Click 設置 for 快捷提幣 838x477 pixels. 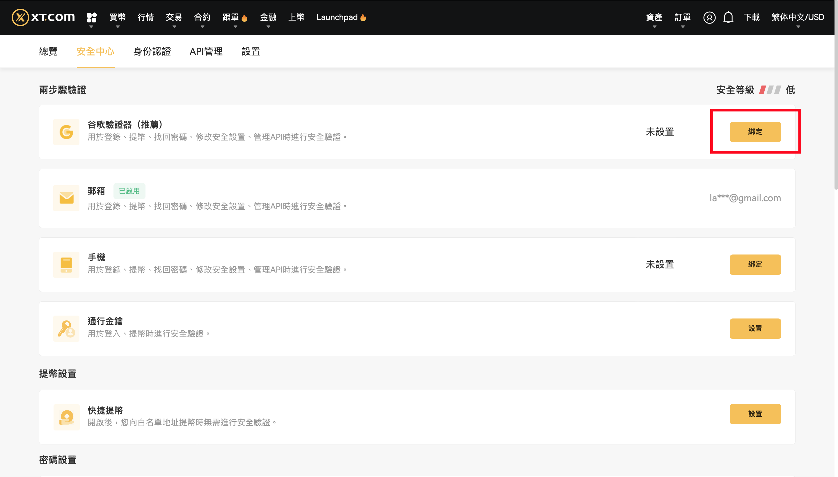click(755, 414)
